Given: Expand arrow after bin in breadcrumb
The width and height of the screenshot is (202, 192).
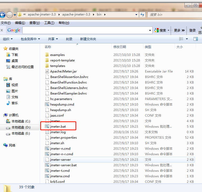Looking at the screenshot, I should coord(105,15).
